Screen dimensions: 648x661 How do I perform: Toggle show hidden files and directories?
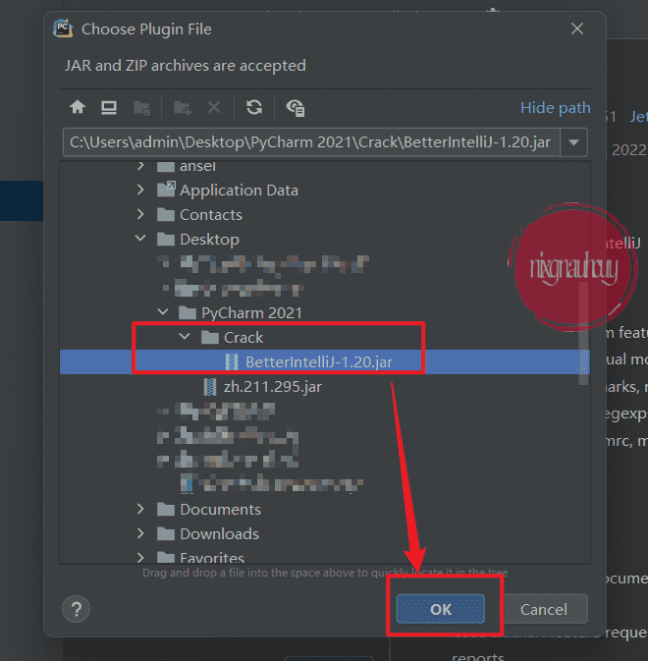coord(295,108)
